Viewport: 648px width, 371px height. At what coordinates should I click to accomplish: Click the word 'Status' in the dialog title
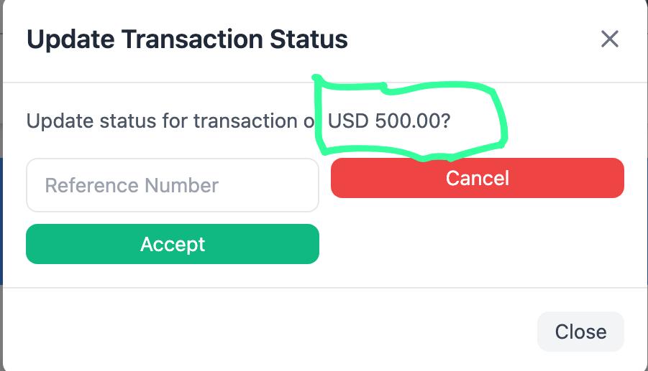pyautogui.click(x=309, y=39)
